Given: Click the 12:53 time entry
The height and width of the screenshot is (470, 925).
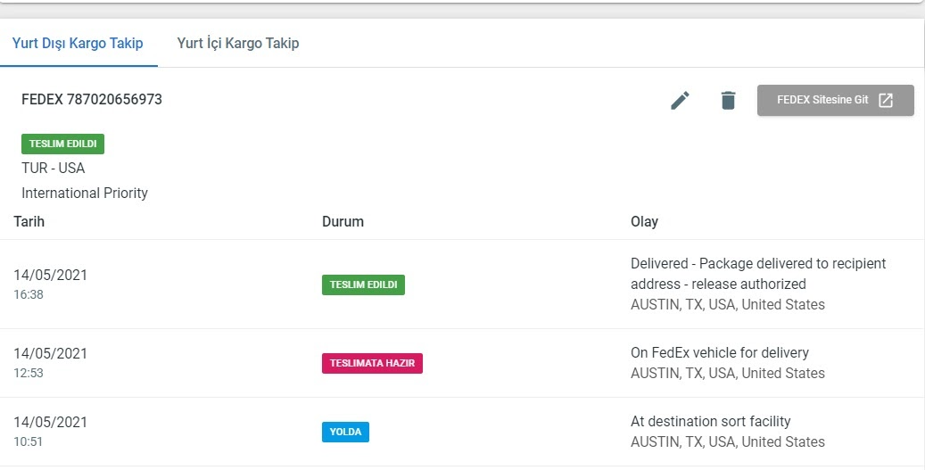Looking at the screenshot, I should (29, 373).
